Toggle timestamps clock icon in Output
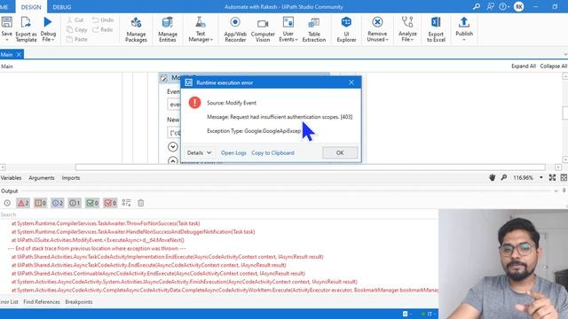This screenshot has width=568, height=319. click(7, 203)
